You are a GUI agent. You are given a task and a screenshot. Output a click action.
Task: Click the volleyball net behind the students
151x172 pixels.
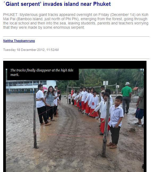pyautogui.click(x=92, y=87)
